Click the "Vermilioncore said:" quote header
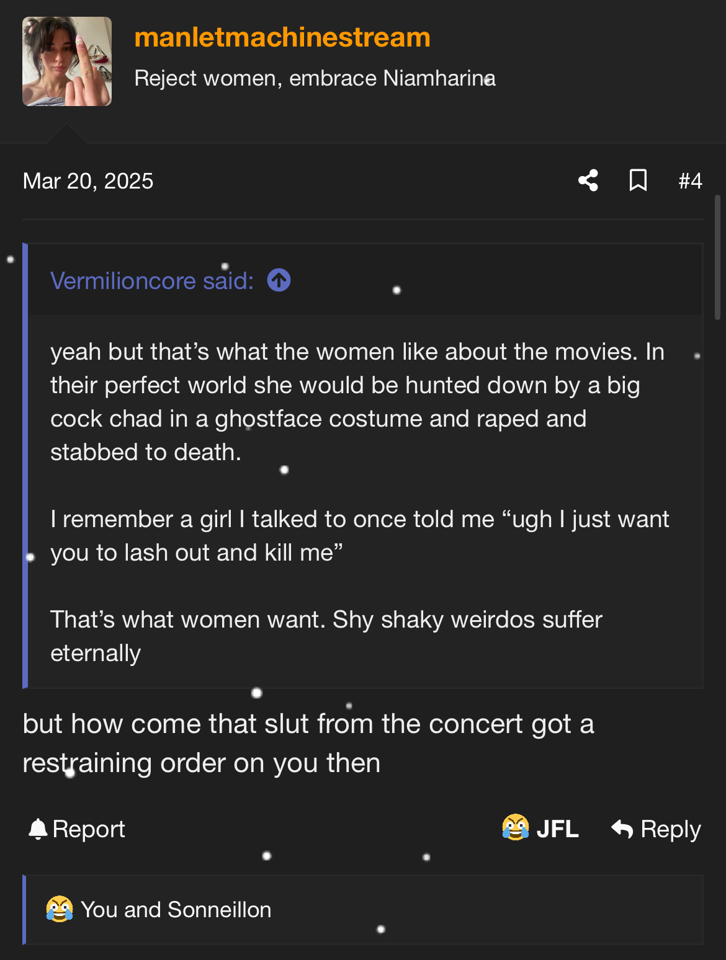This screenshot has height=960, width=726. coord(152,281)
